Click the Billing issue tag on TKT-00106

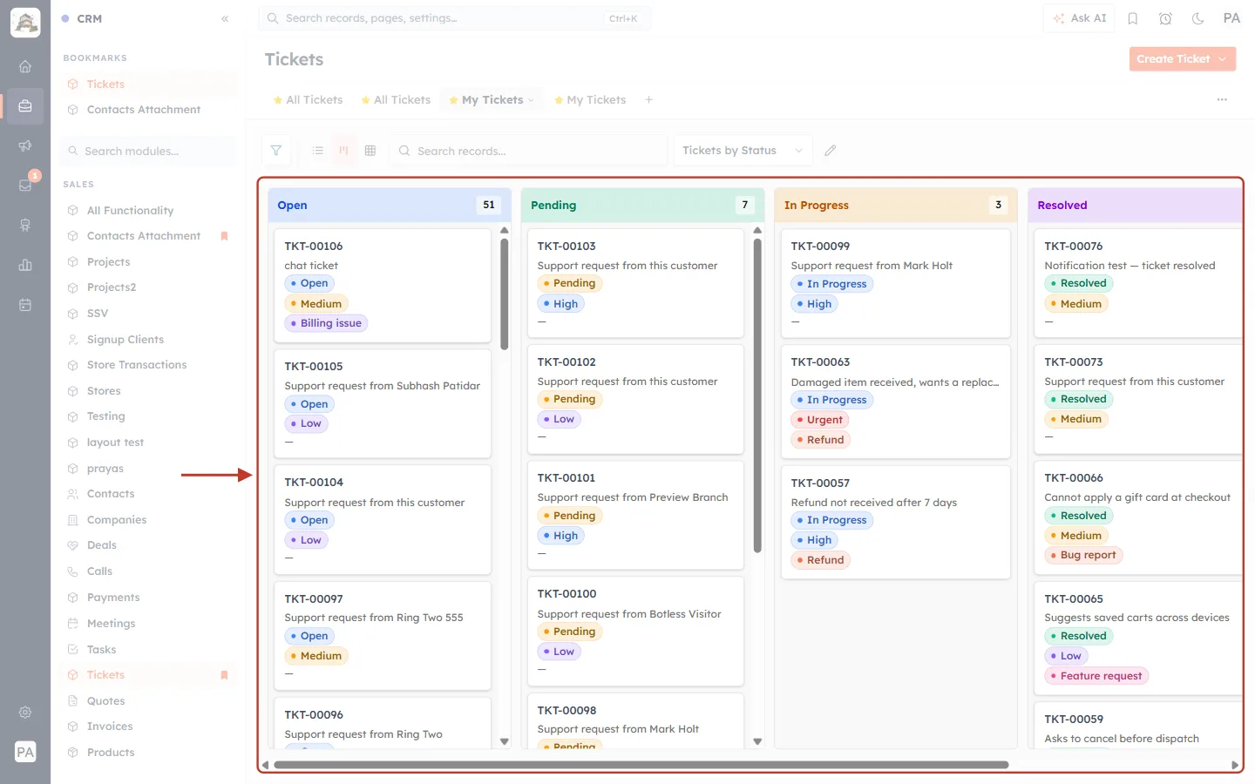pos(327,323)
